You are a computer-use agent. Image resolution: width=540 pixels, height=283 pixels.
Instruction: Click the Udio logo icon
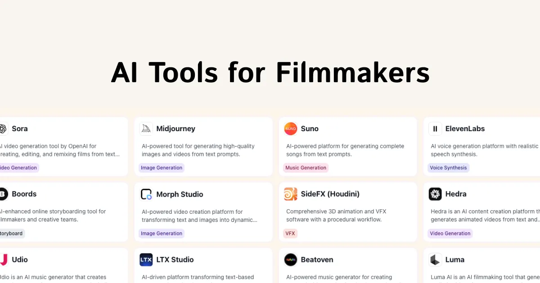[x=4, y=260]
